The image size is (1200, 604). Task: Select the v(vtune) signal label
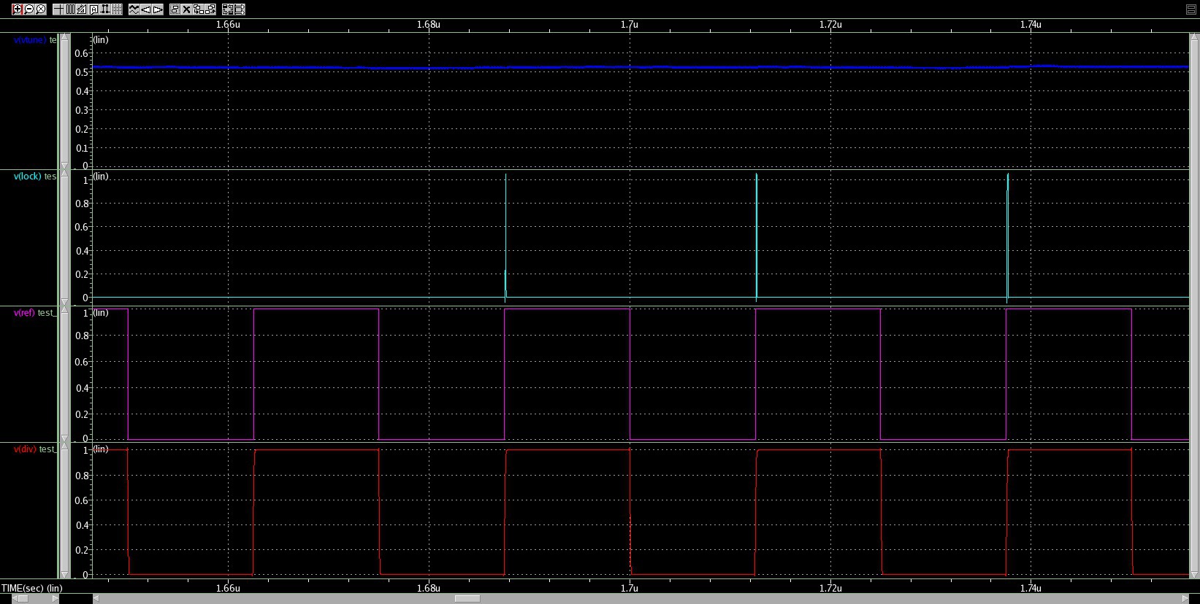[30, 40]
